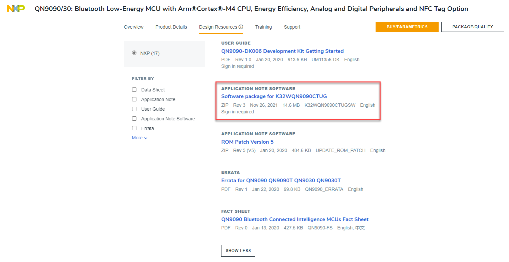Open the Chinese (中文) fact sheet version
The image size is (509, 262).
pyautogui.click(x=360, y=228)
